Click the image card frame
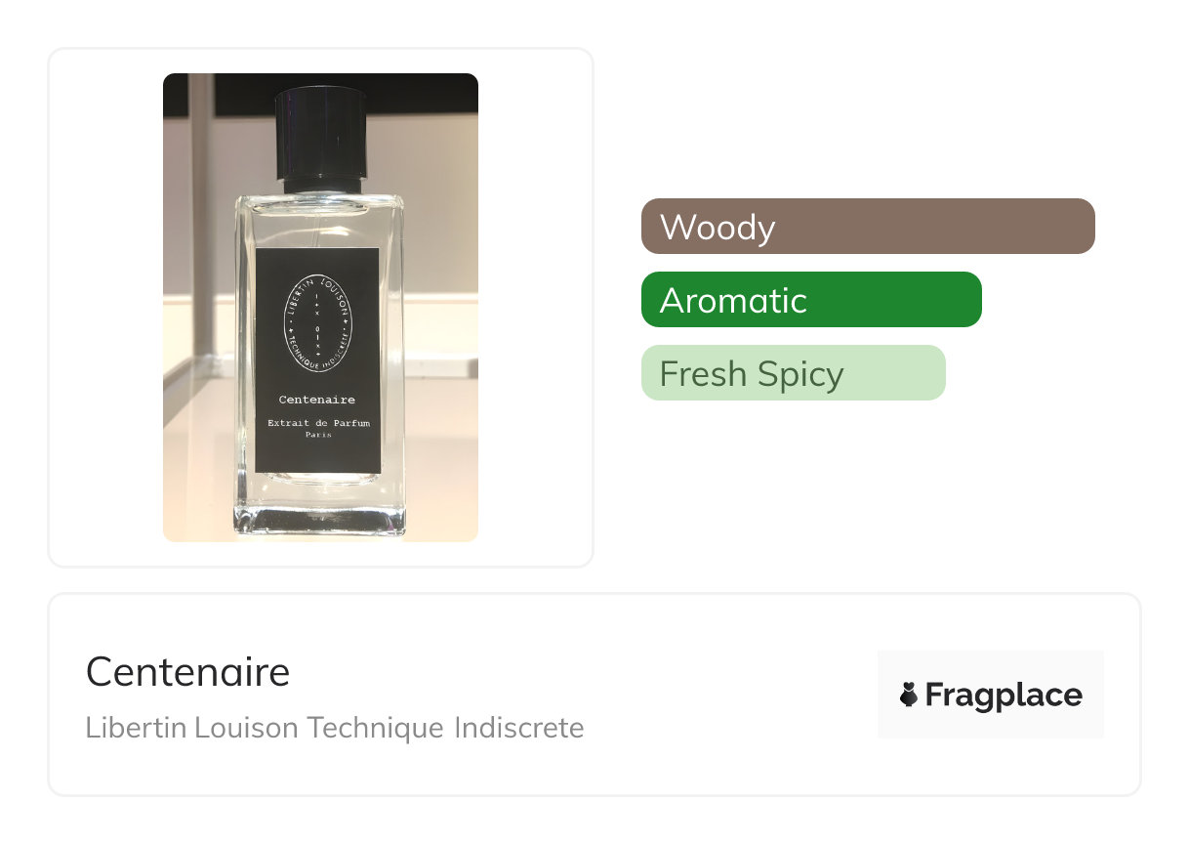Screen dimensions: 1189x844 pos(320,308)
